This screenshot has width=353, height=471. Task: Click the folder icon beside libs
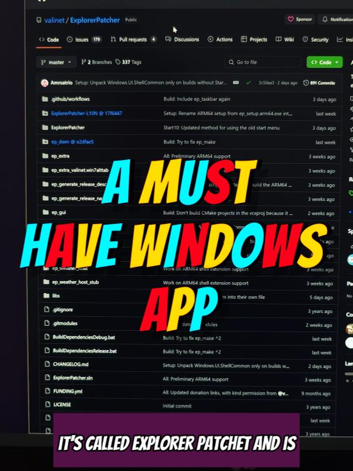[x=46, y=296]
